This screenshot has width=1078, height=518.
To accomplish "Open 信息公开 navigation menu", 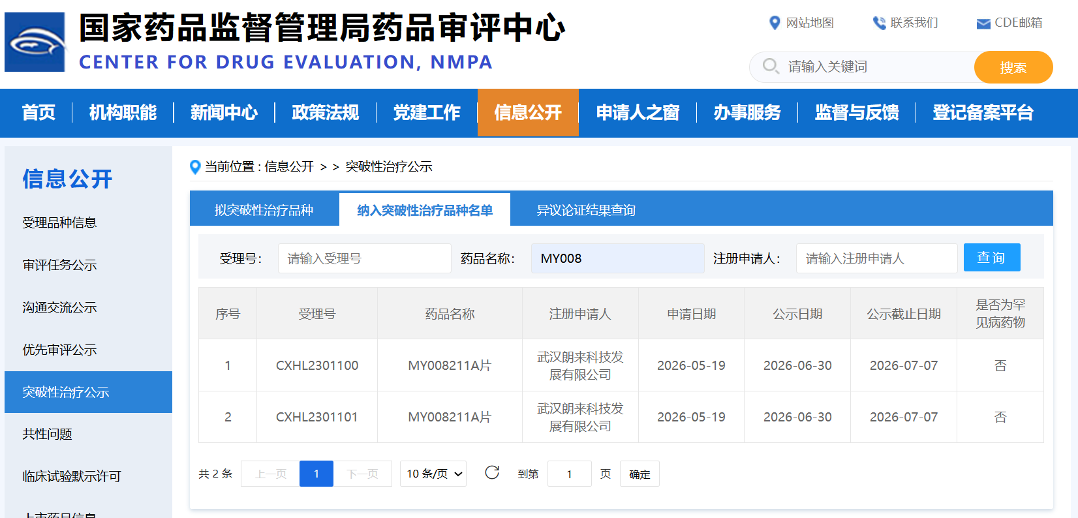I will point(528,113).
